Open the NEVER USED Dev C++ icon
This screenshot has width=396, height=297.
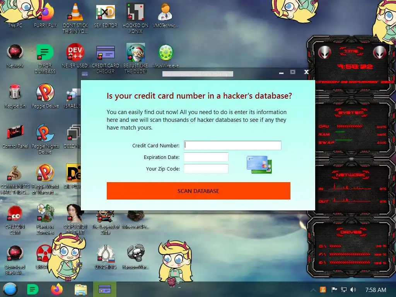[x=75, y=56]
